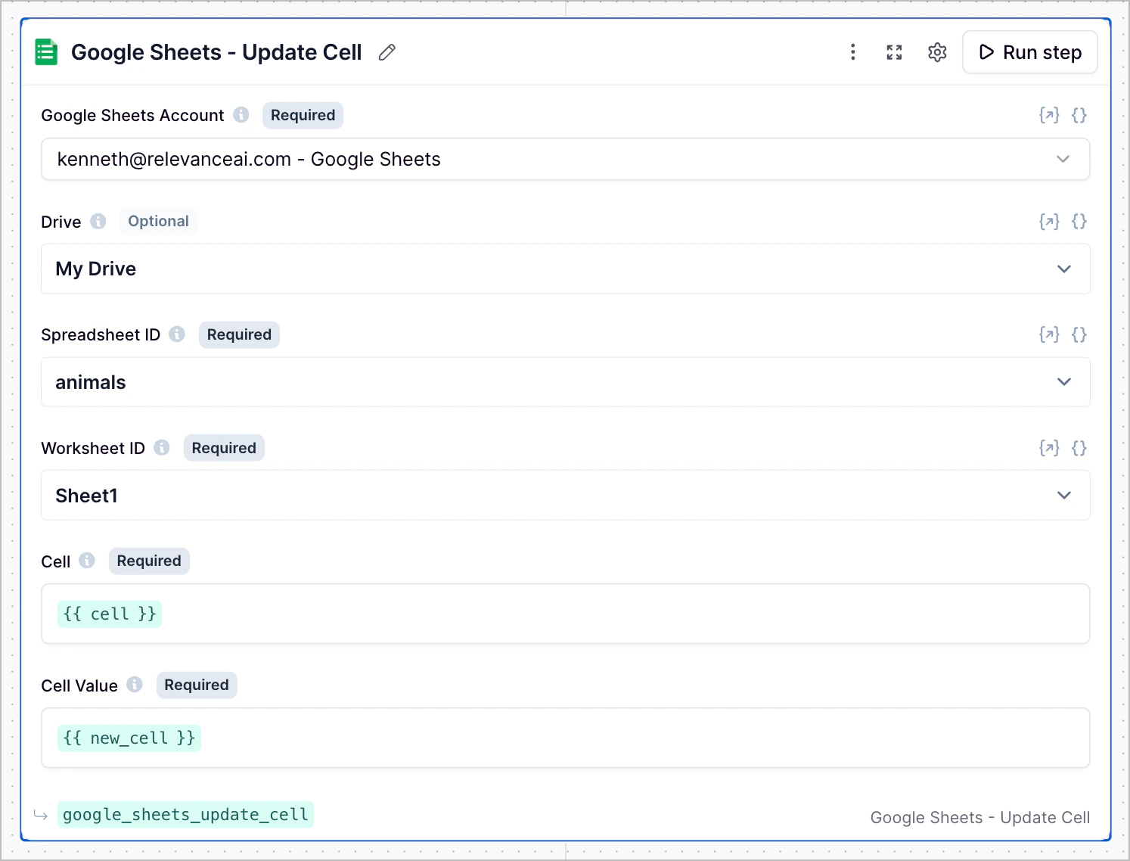Click the variable insert icon for Google Sheets Account

click(x=1049, y=115)
